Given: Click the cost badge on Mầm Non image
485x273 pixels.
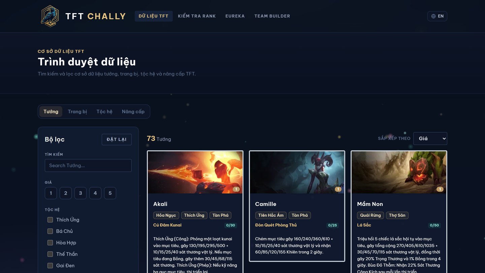Looking at the screenshot, I should coord(440,189).
